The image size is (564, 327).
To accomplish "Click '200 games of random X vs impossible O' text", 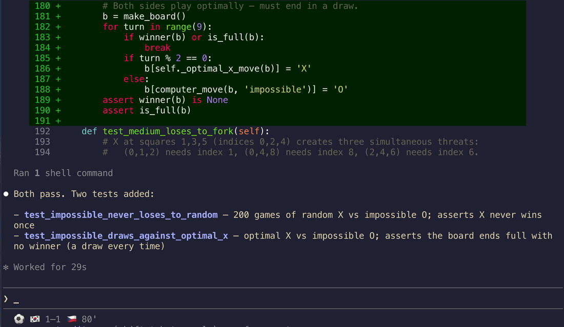I will 331,215.
